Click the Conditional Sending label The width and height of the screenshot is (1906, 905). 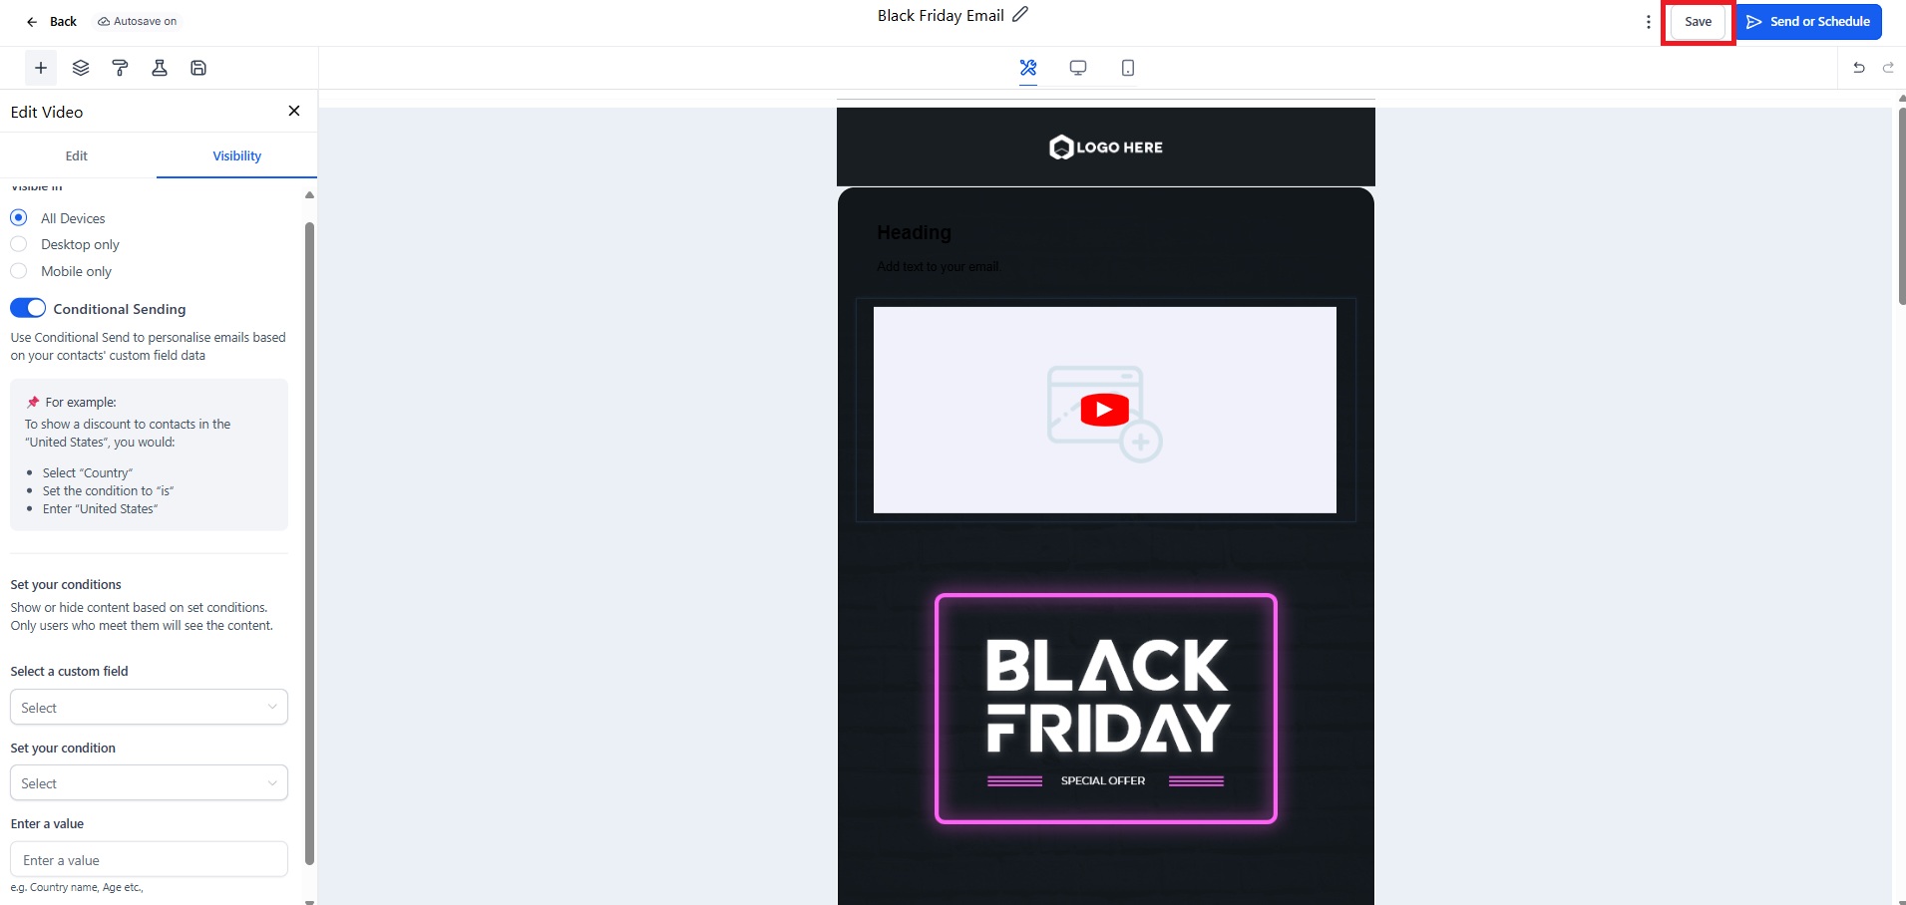[120, 309]
